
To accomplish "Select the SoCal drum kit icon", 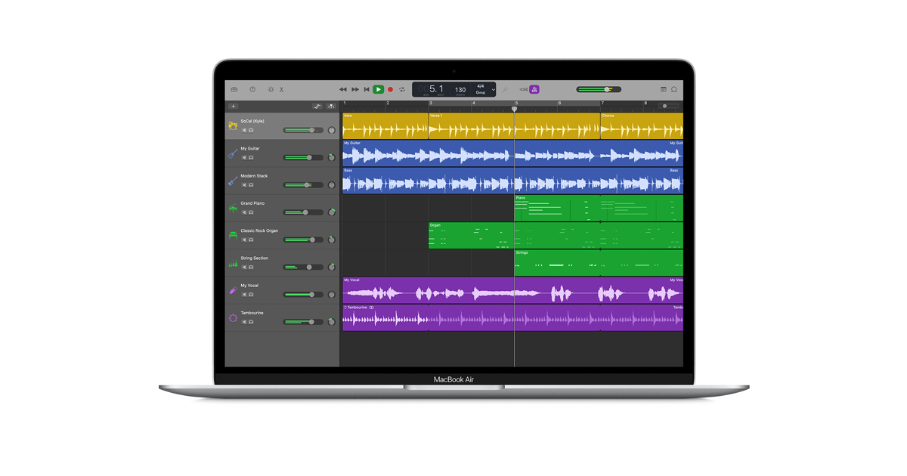I will 233,125.
